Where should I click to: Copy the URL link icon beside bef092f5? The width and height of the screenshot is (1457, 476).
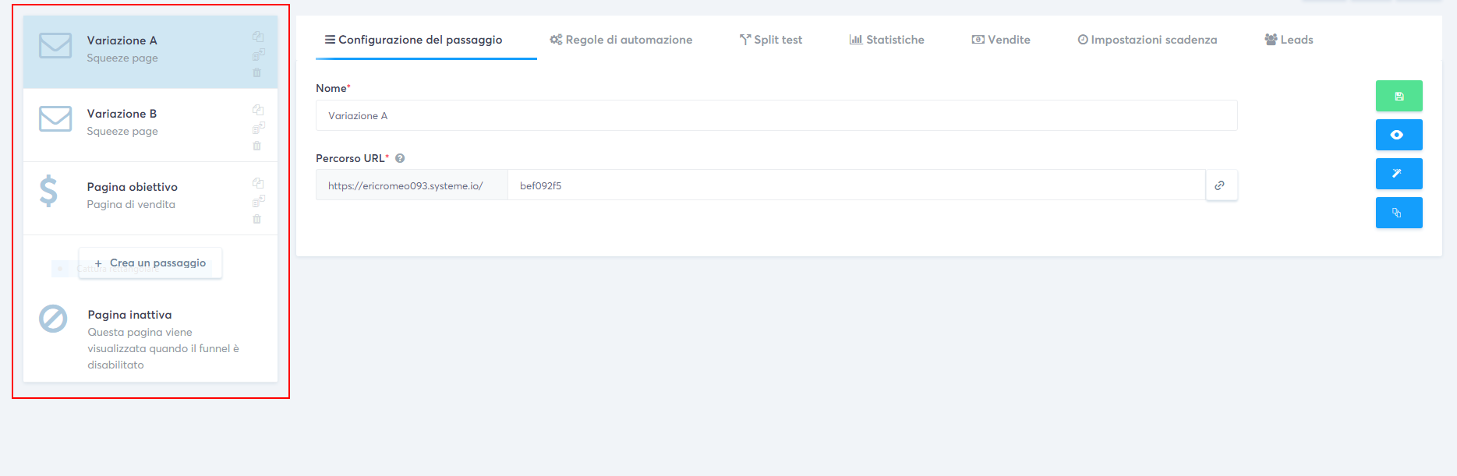point(1221,185)
